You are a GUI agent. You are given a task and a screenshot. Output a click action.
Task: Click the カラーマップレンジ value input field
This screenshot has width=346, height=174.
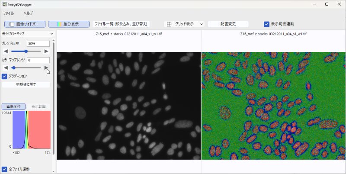pos(38,60)
